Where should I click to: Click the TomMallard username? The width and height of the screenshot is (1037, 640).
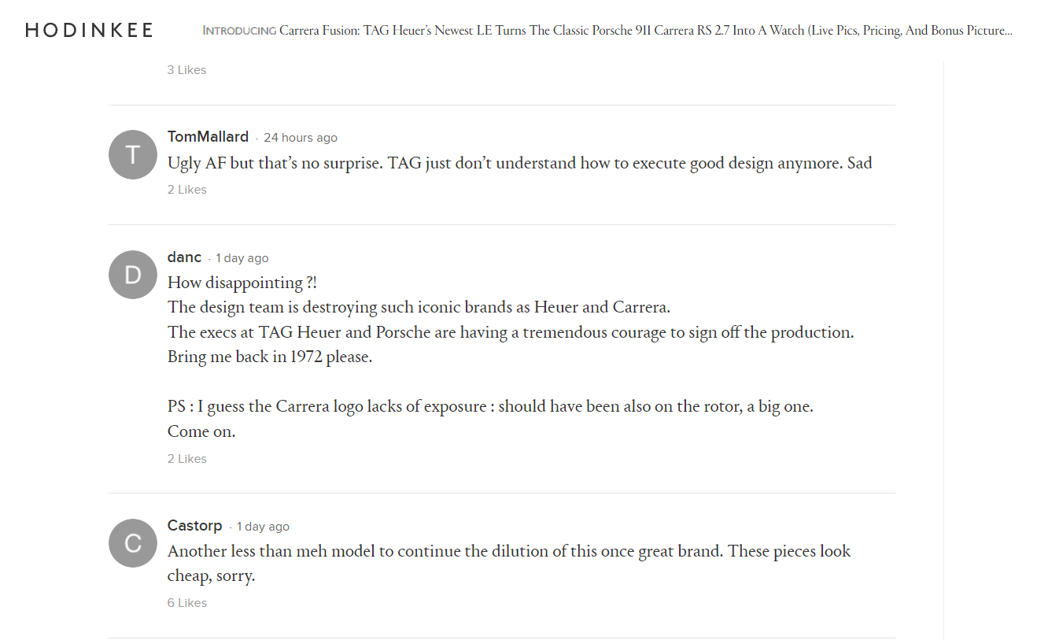coord(208,137)
